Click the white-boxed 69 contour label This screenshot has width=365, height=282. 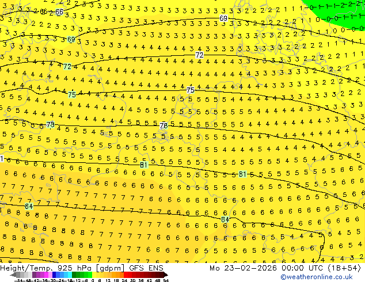[x=223, y=18]
